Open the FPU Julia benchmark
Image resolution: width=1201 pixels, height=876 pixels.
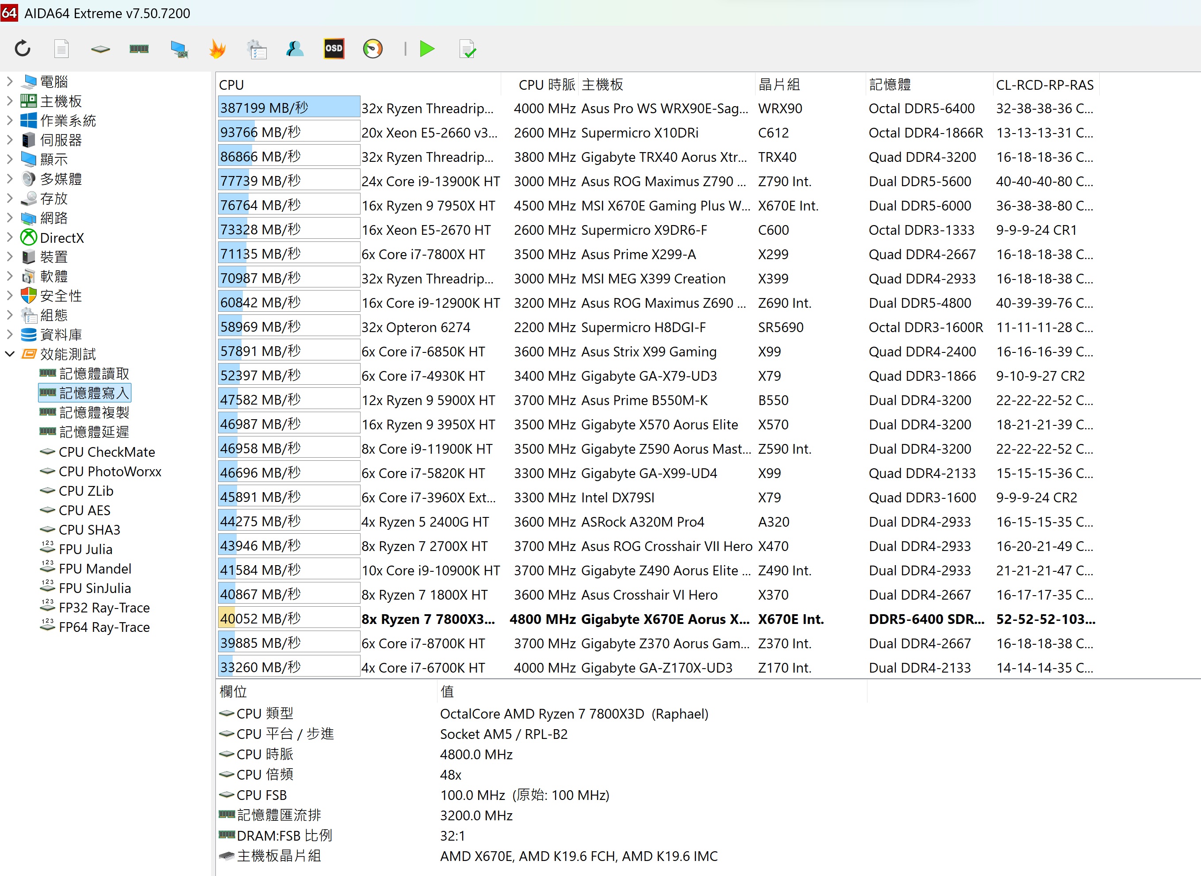pos(77,549)
